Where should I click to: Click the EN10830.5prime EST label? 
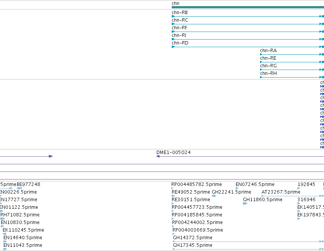coord(20,222)
